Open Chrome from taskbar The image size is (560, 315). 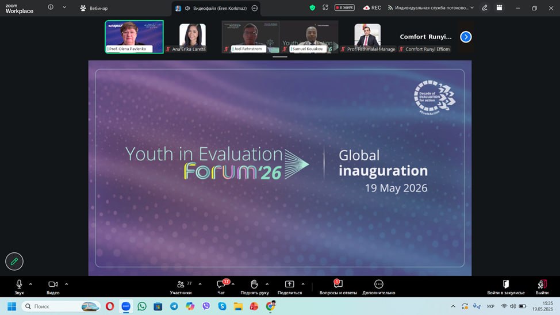pyautogui.click(x=271, y=306)
